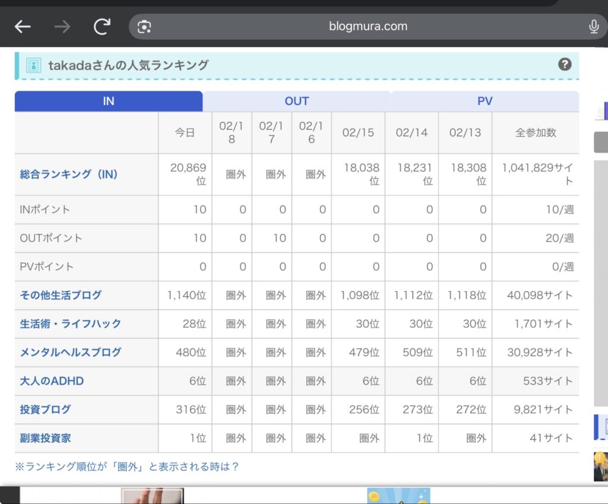The height and width of the screenshot is (504, 608).
Task: Open 総合ランキング（IN） link
Action: pyautogui.click(x=69, y=175)
